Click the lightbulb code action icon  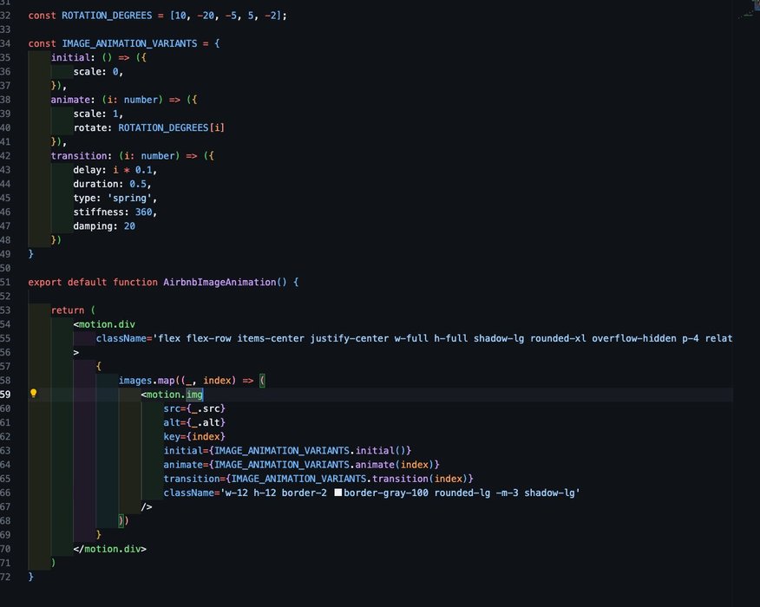coord(34,394)
